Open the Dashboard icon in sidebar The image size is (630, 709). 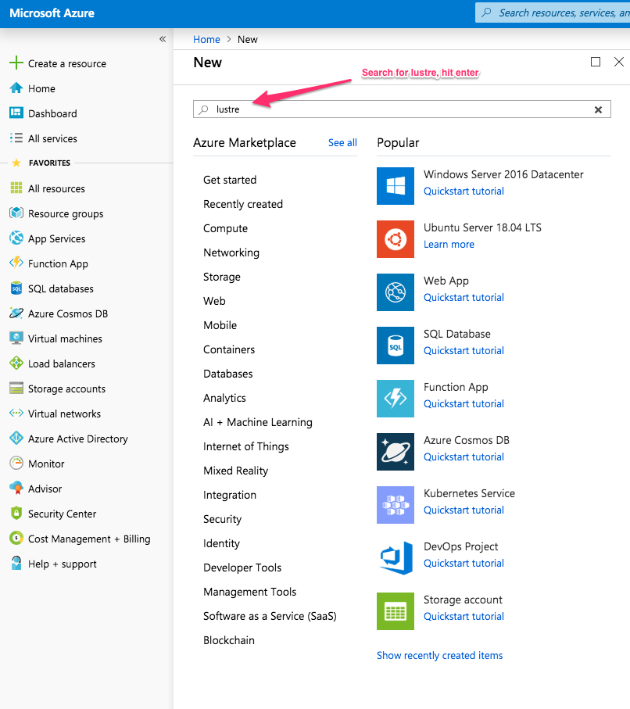tap(16, 113)
